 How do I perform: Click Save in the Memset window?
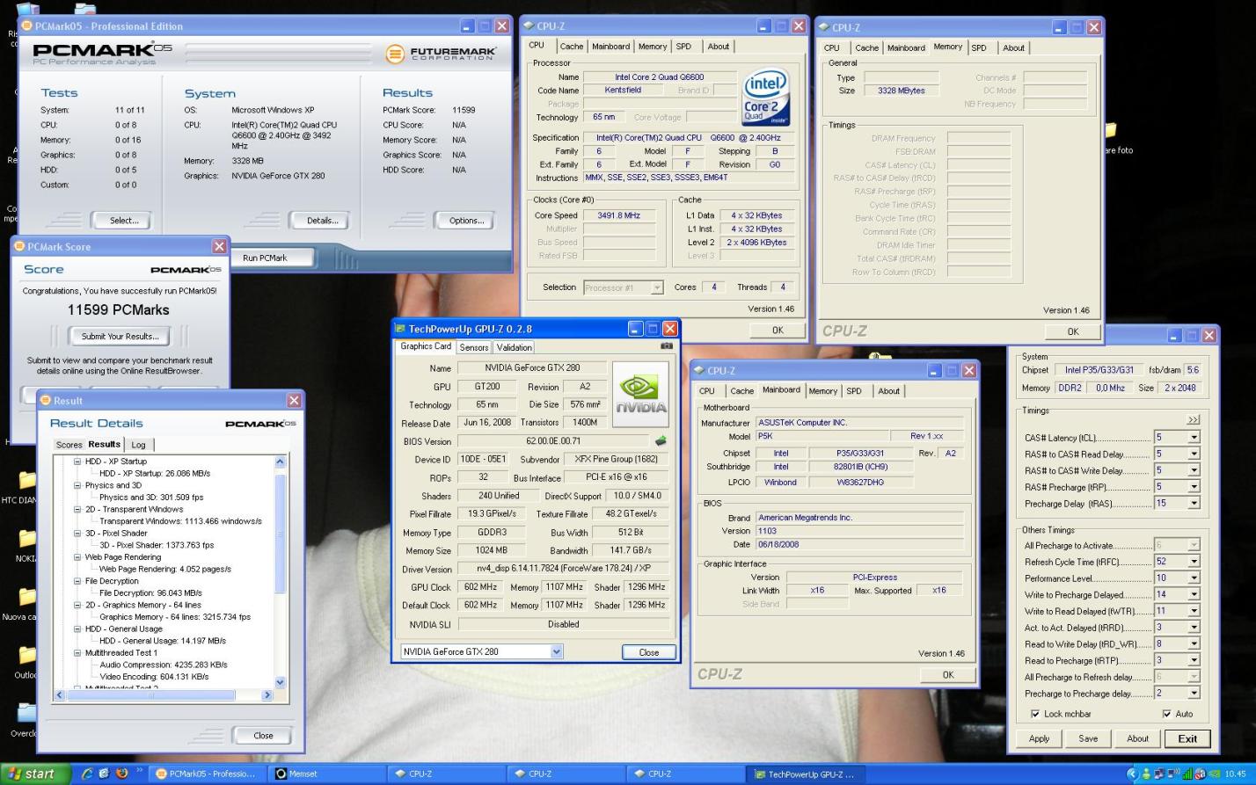[x=1088, y=738]
